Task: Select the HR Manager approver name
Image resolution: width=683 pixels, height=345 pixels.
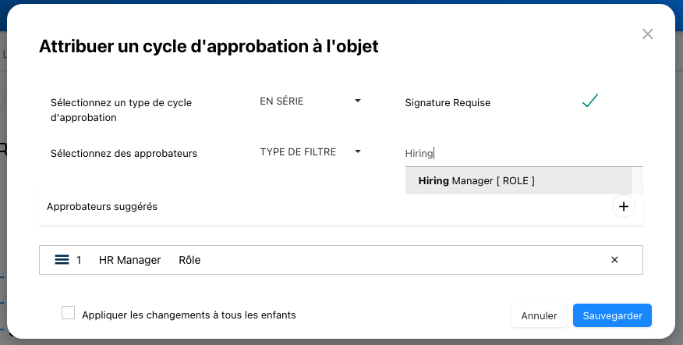Action: click(129, 260)
